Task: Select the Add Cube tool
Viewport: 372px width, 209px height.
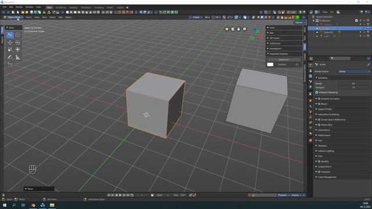Action: tap(10, 65)
